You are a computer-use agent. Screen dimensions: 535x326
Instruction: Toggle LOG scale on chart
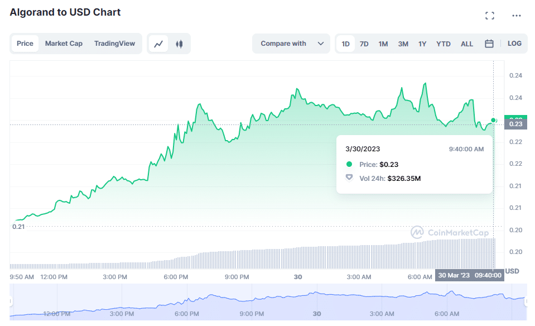[x=514, y=44]
